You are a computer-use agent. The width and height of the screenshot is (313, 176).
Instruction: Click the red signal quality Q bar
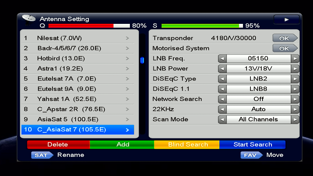[x=89, y=26]
